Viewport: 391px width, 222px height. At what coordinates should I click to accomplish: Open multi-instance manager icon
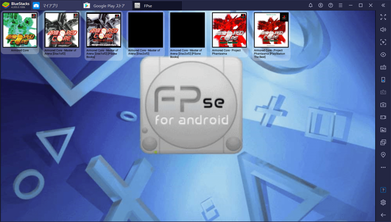(x=383, y=142)
